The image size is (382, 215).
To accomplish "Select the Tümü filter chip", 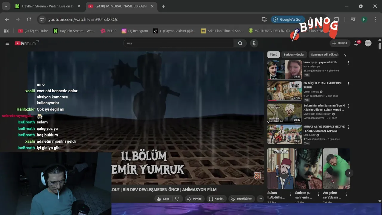I will click(274, 55).
